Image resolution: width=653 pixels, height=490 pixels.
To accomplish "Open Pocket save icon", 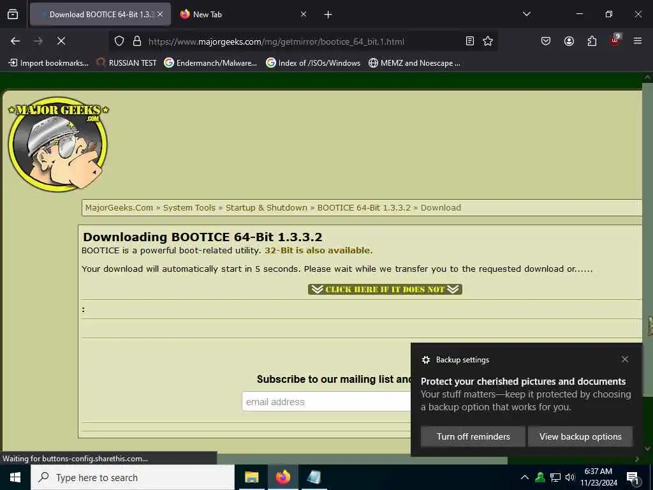I will [546, 41].
